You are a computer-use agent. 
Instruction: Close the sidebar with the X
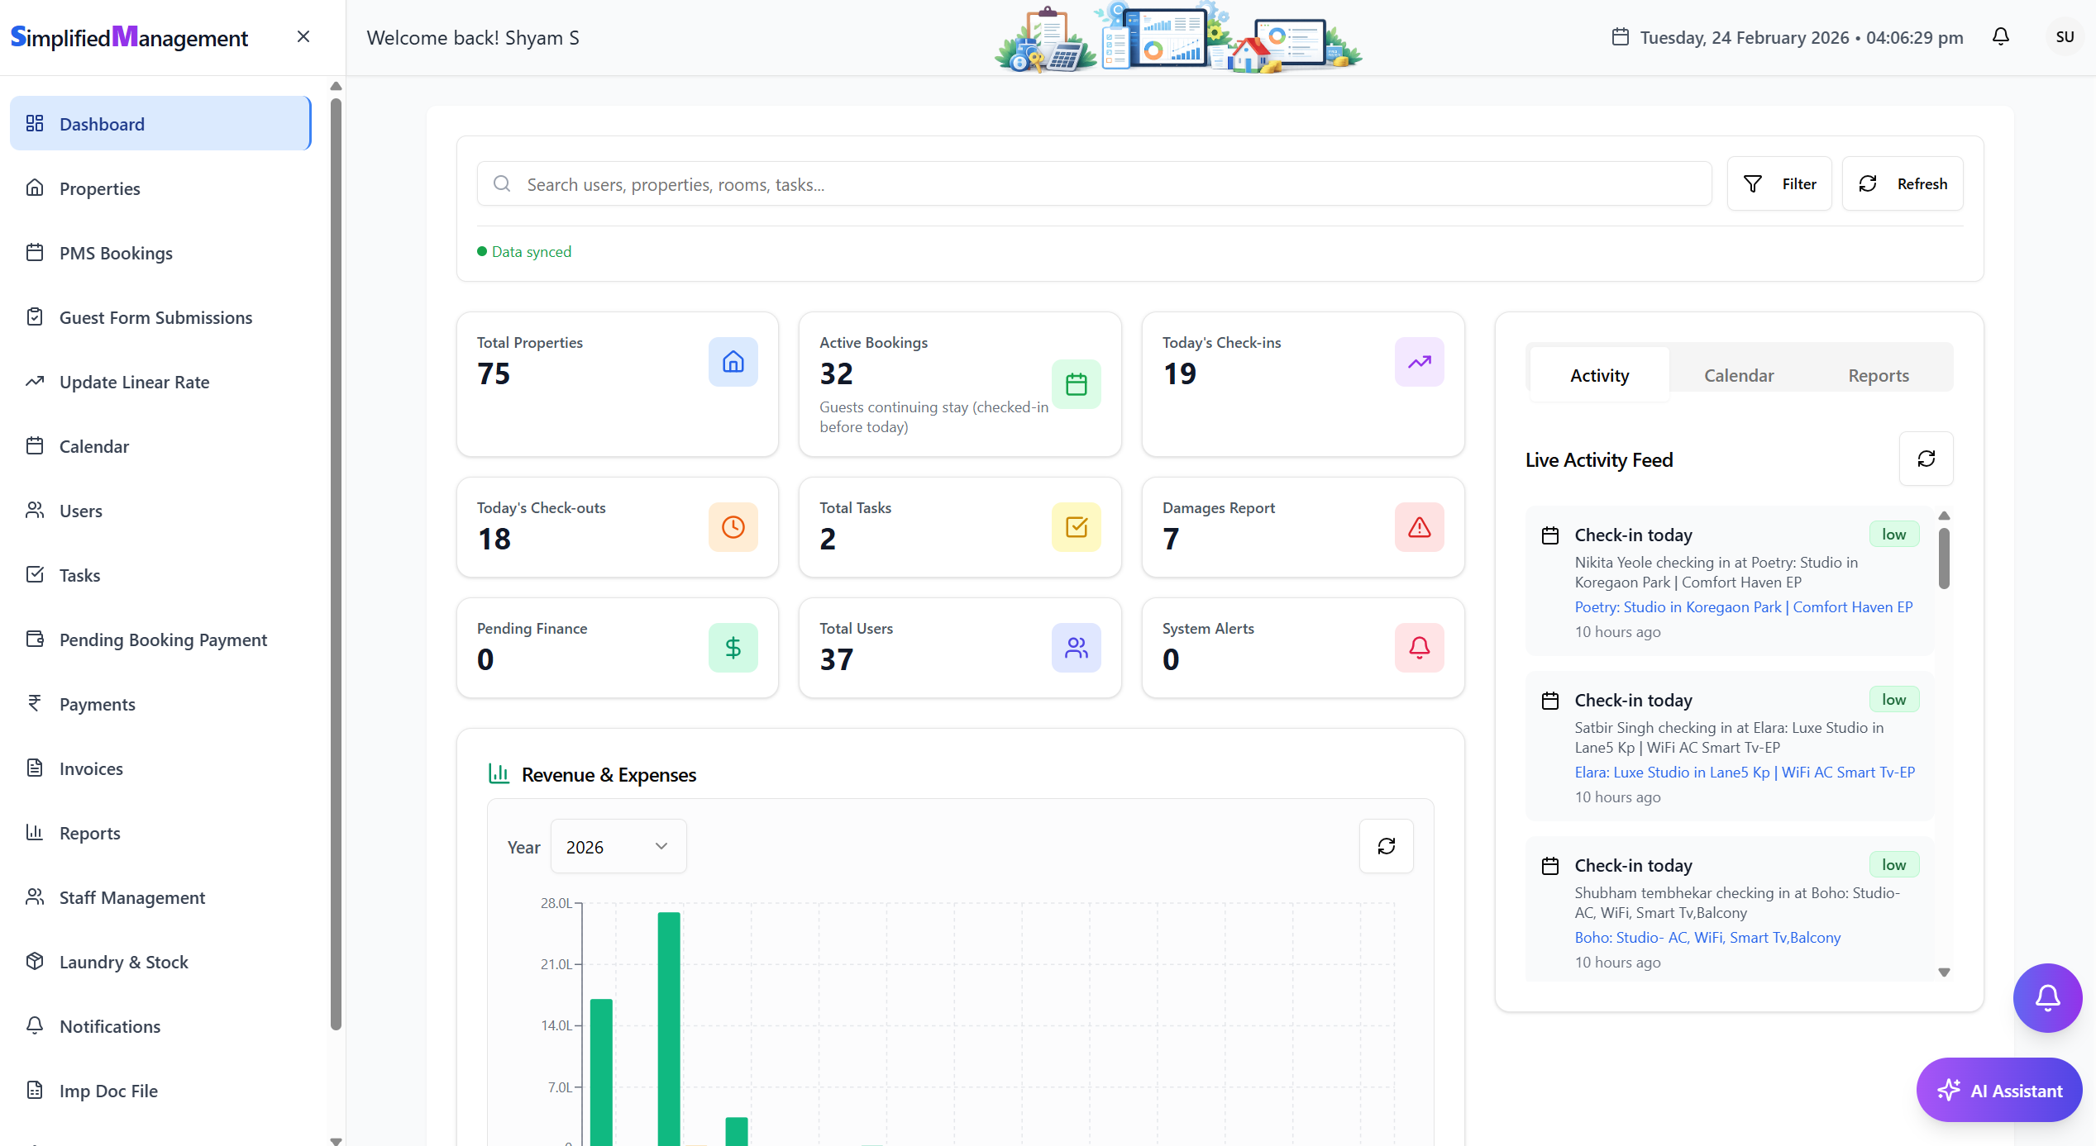[x=303, y=36]
